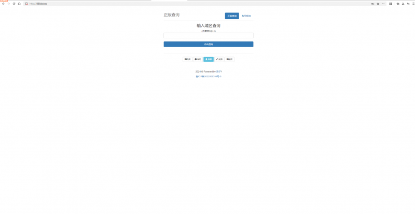Focus the domain name input field
This screenshot has height=214, width=415.
[209, 35]
